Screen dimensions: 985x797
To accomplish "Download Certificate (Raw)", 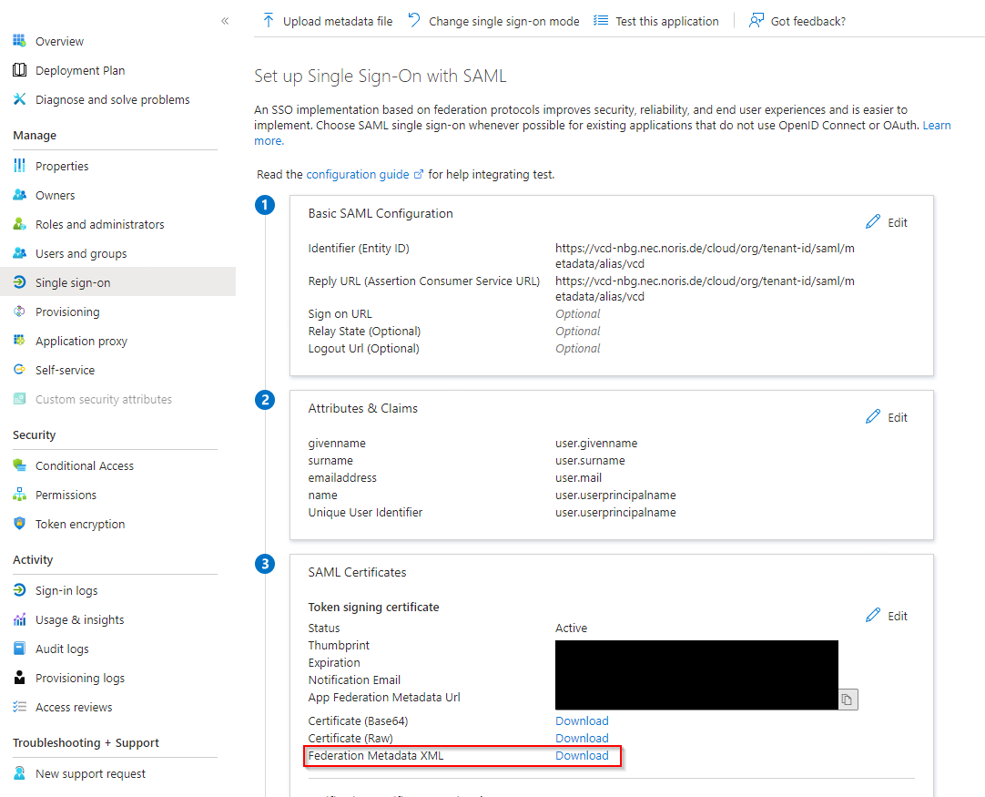I will 582,738.
